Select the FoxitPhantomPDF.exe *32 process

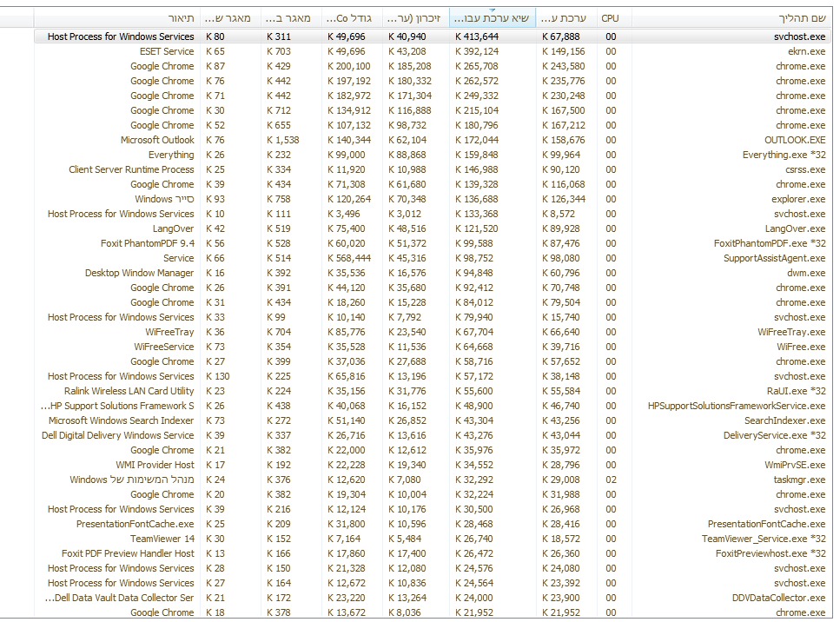770,243
